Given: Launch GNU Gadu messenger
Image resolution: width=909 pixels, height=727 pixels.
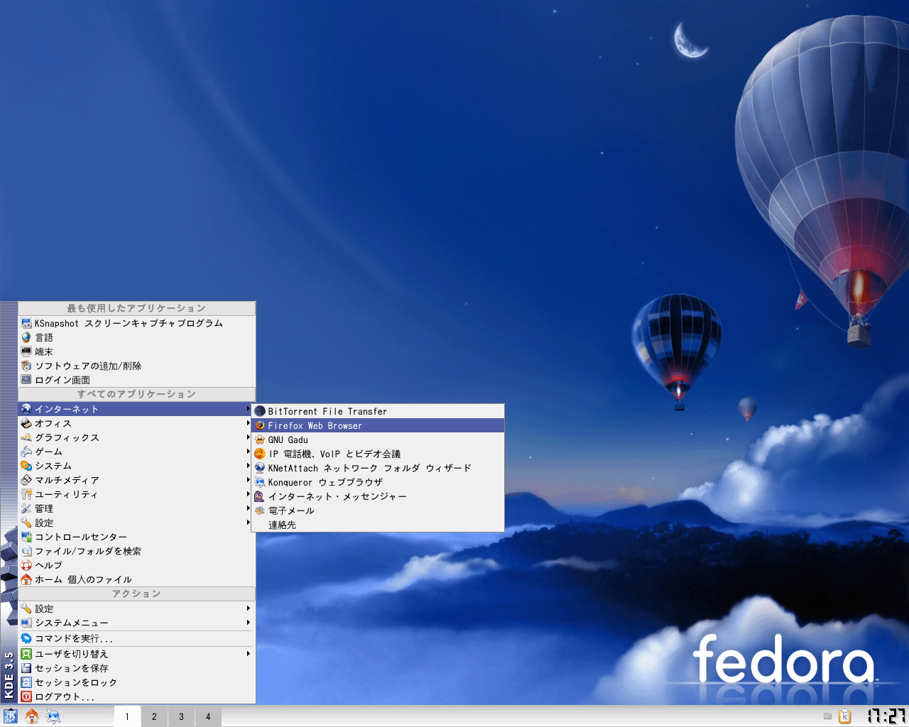Looking at the screenshot, I should tap(378, 439).
